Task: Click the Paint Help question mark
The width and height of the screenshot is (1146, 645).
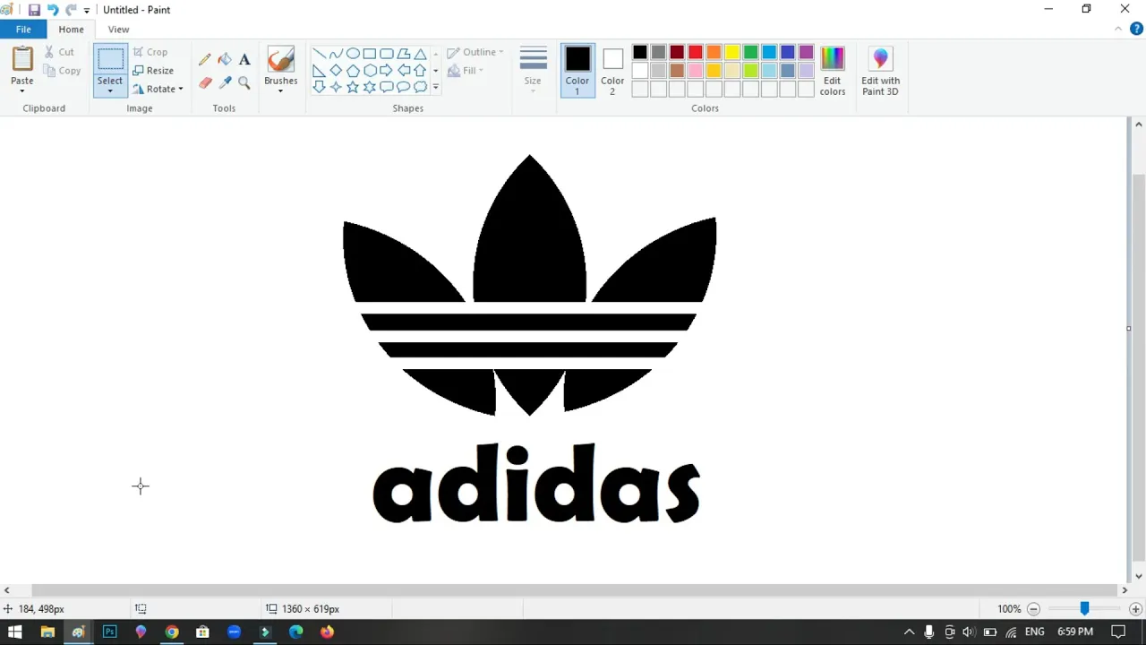Action: point(1136,30)
